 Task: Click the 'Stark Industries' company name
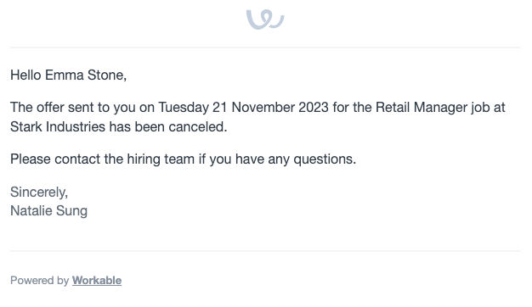[x=58, y=126]
